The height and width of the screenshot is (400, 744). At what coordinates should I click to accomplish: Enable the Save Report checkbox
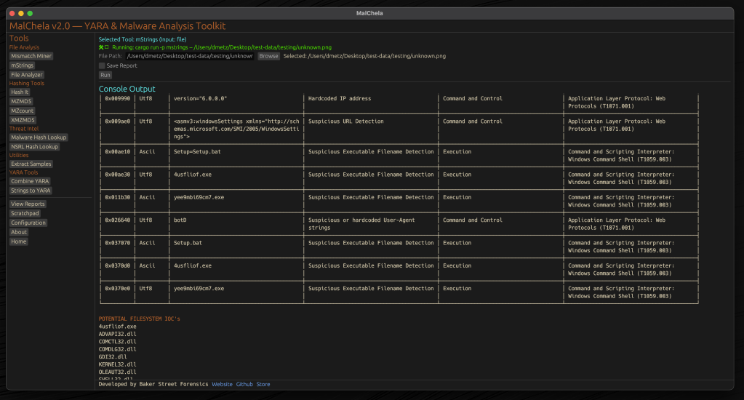(102, 65)
